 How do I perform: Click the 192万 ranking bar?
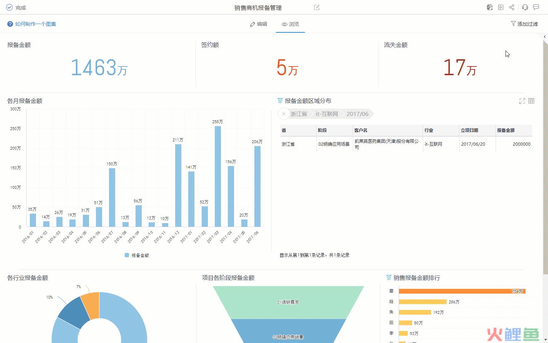coord(415,312)
